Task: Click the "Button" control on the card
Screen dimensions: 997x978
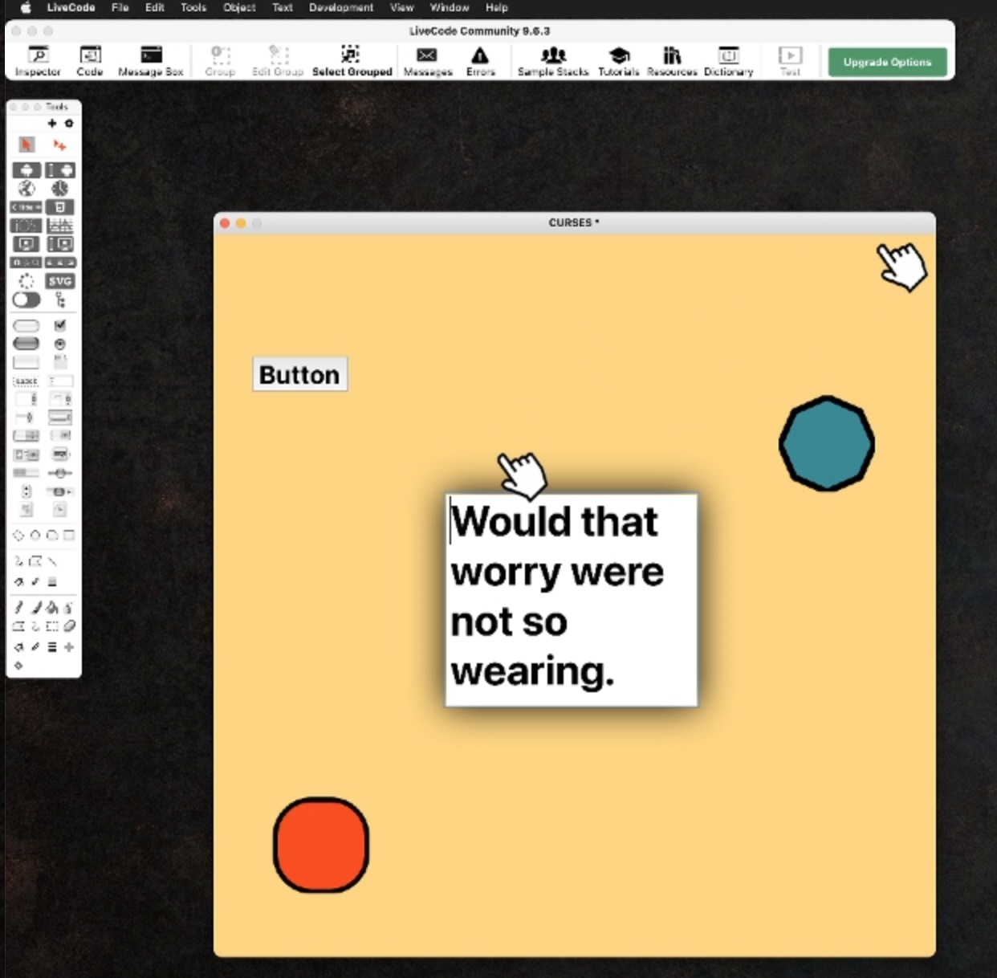Action: 299,374
